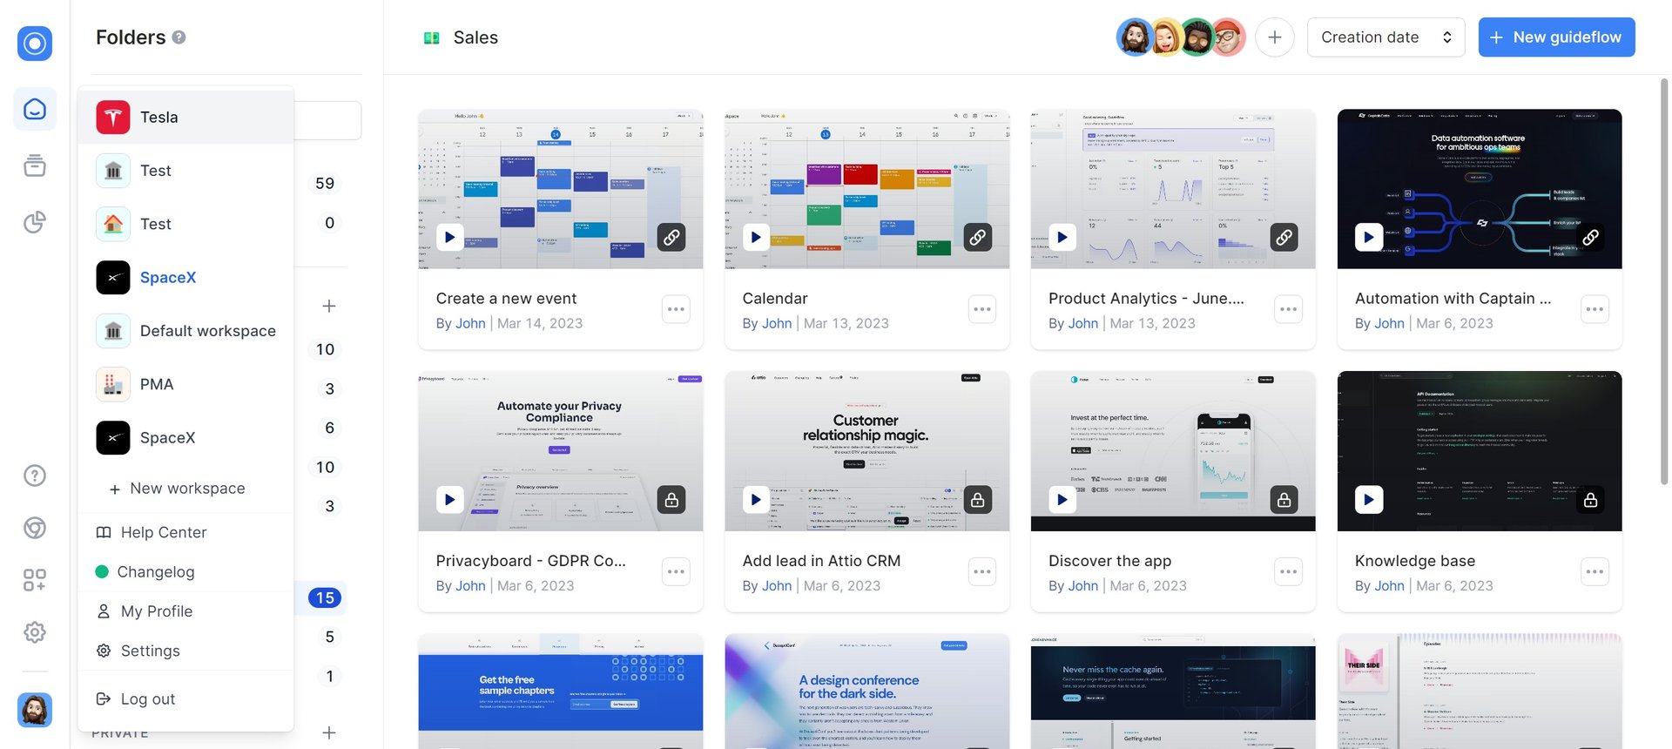Open John's profile on Knowledge base card
Image resolution: width=1672 pixels, height=749 pixels.
(x=1389, y=586)
